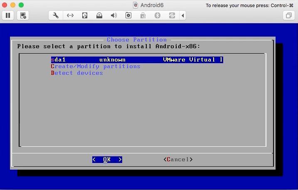Pause the virtual machine
Image resolution: width=298 pixels, height=190 pixels.
(8, 15)
